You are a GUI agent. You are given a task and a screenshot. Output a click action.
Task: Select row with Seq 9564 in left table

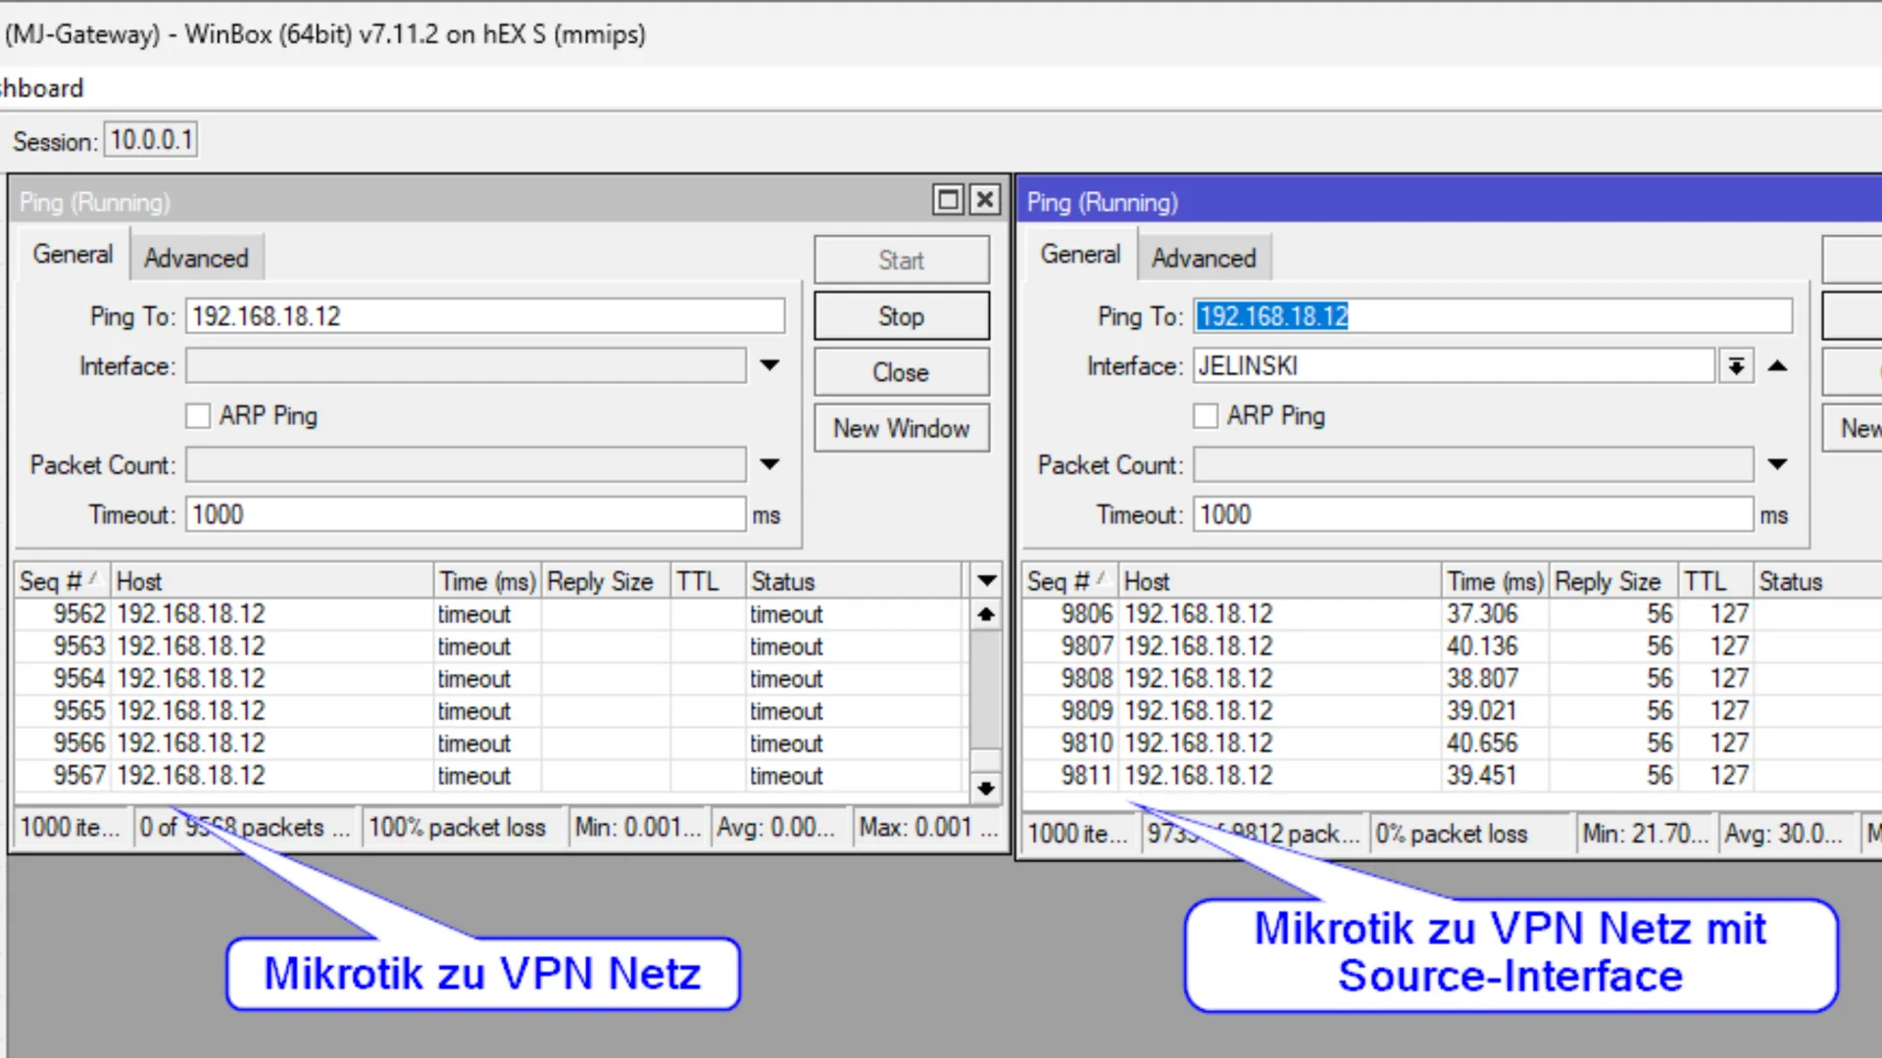click(x=490, y=679)
